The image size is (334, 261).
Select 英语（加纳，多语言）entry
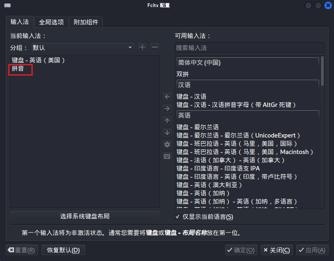[248, 202]
